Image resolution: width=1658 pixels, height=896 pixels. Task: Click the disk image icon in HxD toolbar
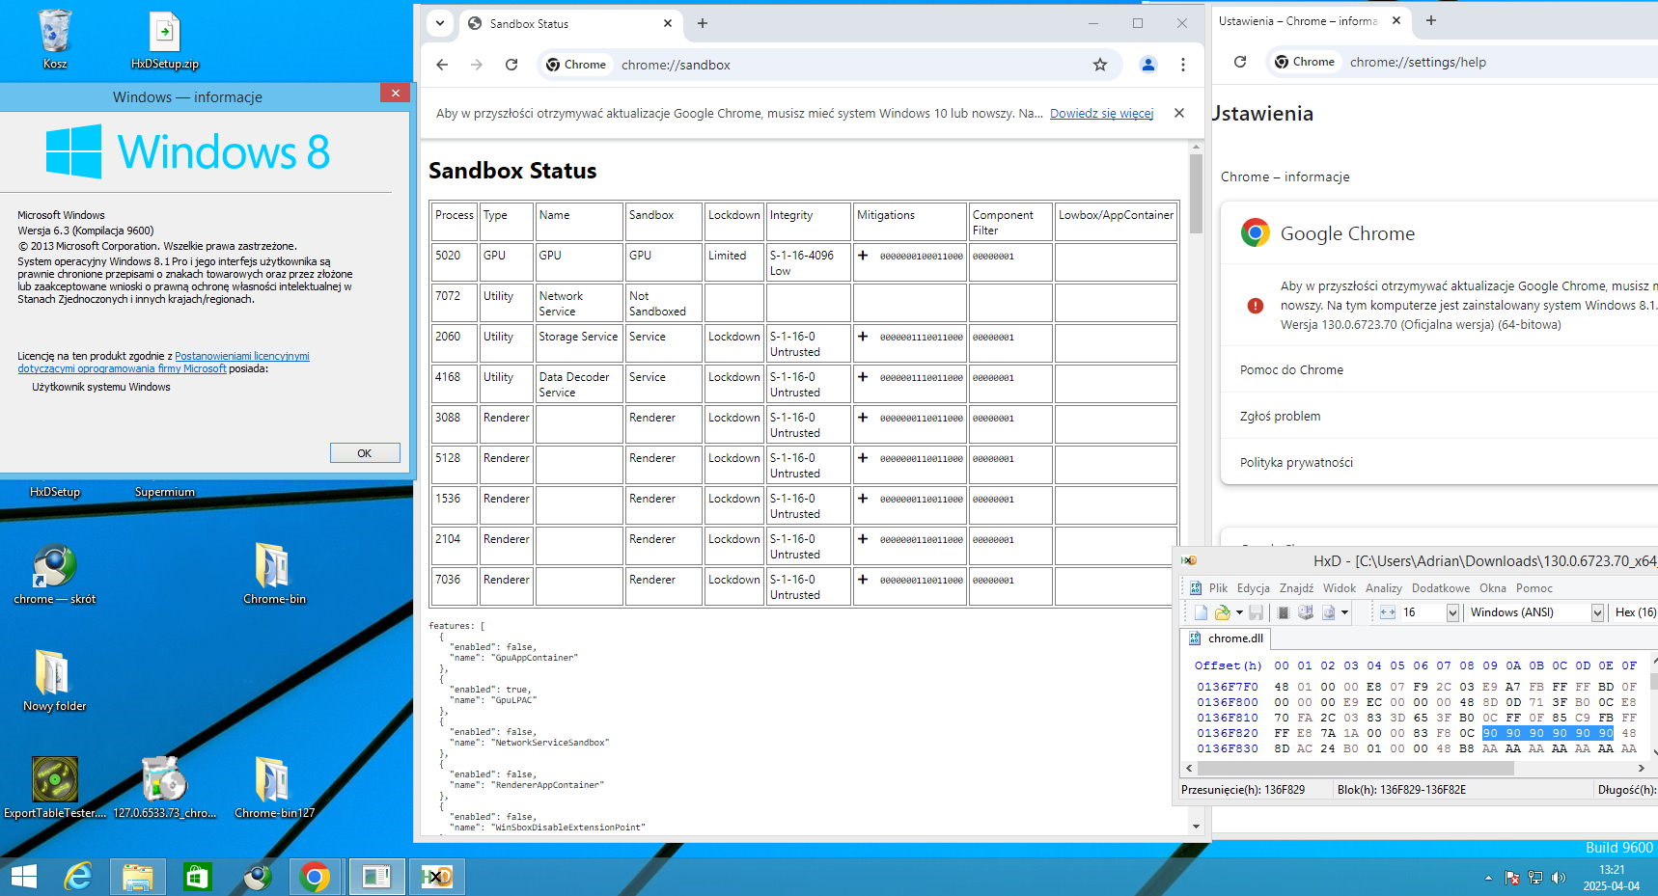click(x=1329, y=612)
